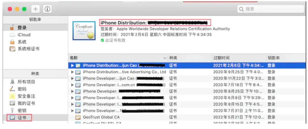Click the yellow note icon beside 安全备注
The image size is (308, 129).
tap(12, 96)
